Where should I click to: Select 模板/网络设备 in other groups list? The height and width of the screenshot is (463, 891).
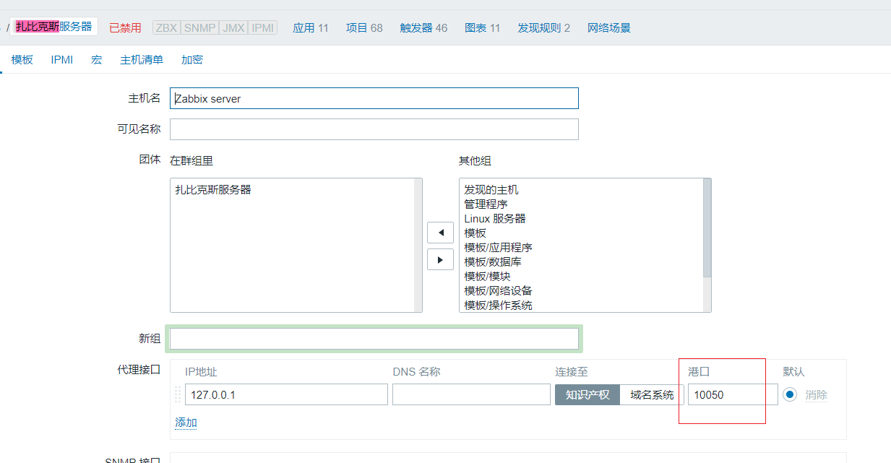click(498, 291)
